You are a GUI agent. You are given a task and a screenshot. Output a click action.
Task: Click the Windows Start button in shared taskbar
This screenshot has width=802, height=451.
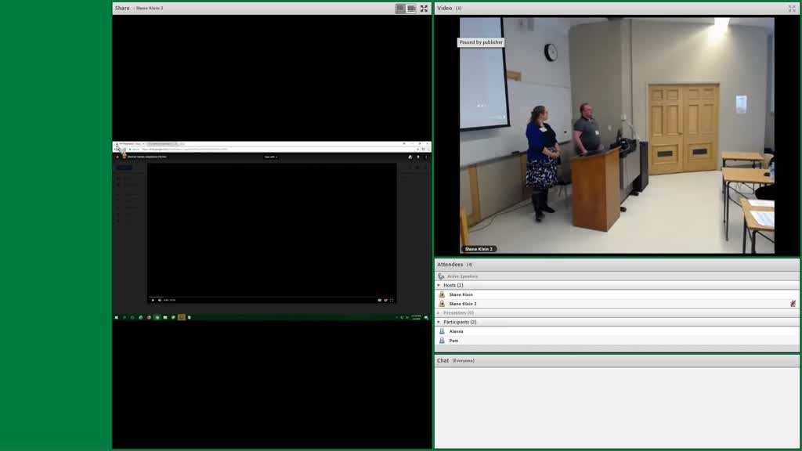(x=117, y=318)
